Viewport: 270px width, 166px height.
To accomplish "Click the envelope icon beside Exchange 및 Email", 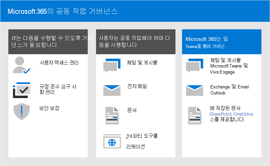I will tap(194, 90).
